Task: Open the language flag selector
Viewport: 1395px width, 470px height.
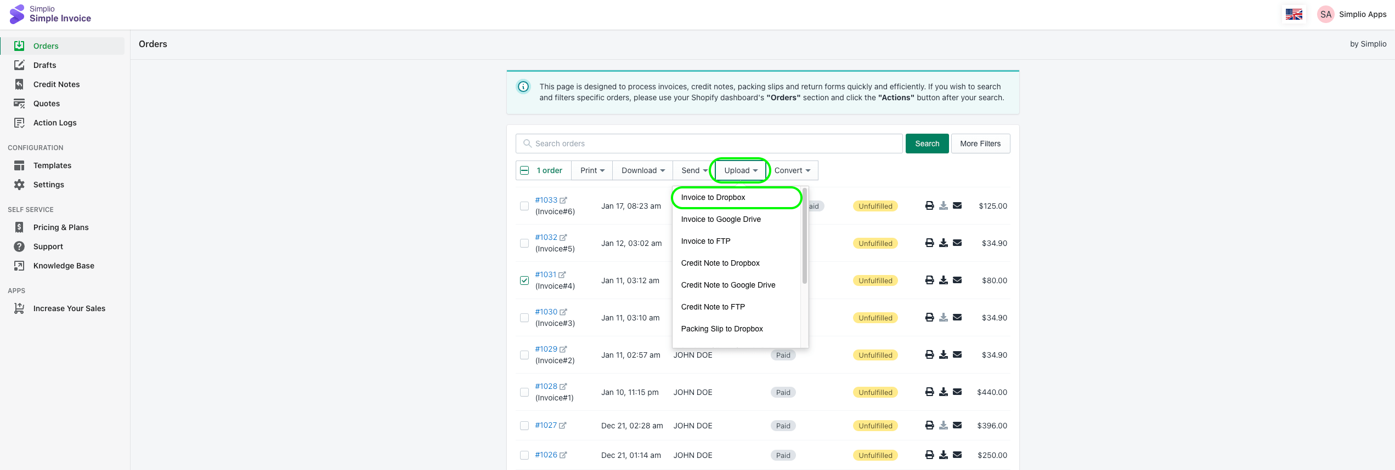Action: pos(1294,14)
